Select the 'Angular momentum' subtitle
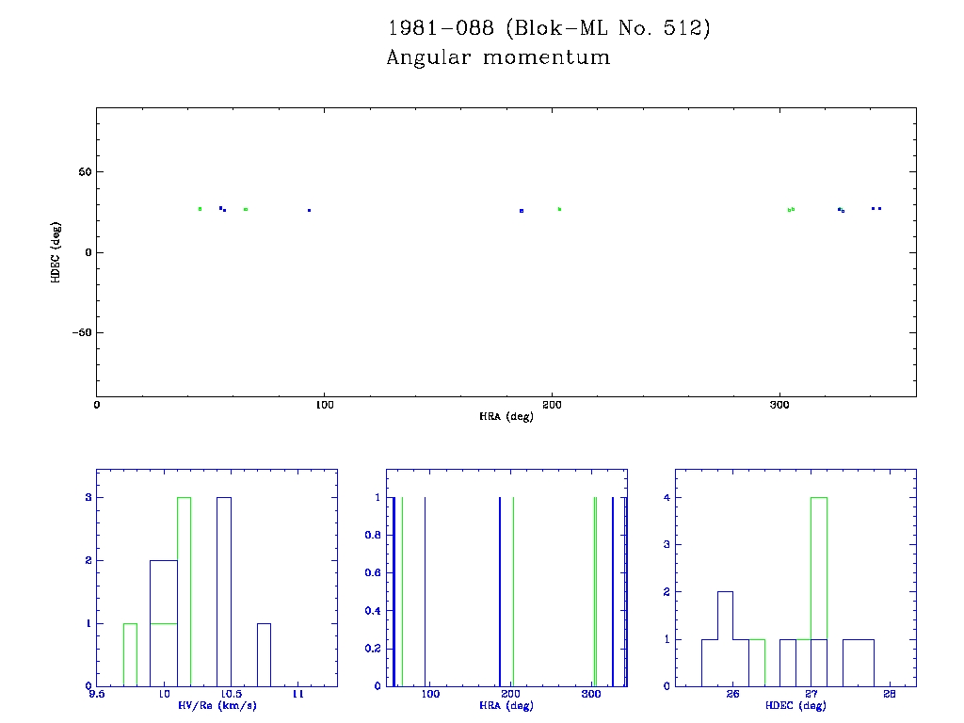 coord(498,57)
